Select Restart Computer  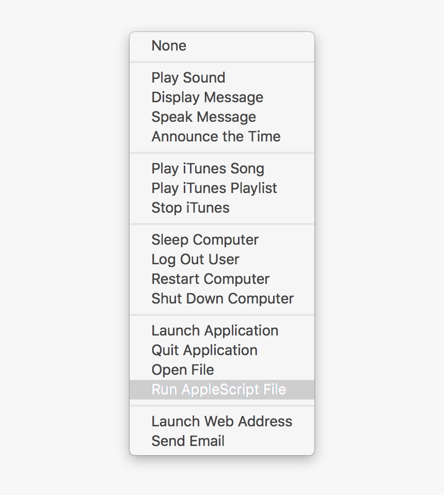tap(210, 279)
